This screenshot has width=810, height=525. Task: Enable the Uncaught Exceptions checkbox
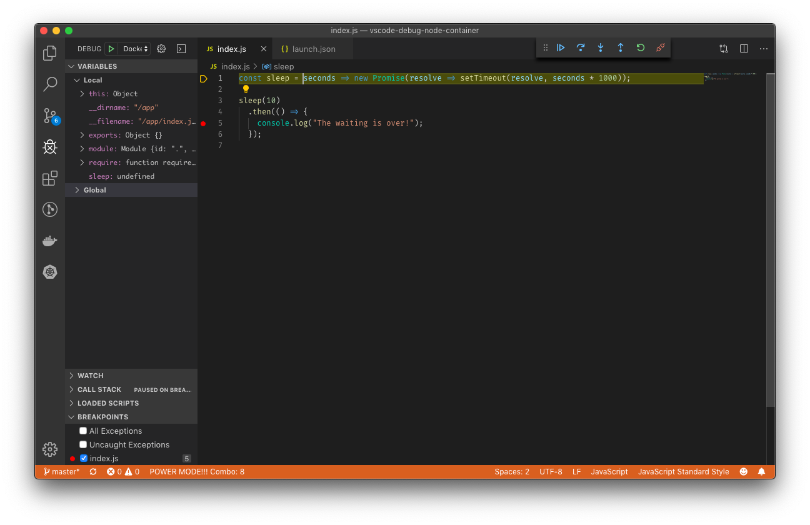pyautogui.click(x=83, y=444)
